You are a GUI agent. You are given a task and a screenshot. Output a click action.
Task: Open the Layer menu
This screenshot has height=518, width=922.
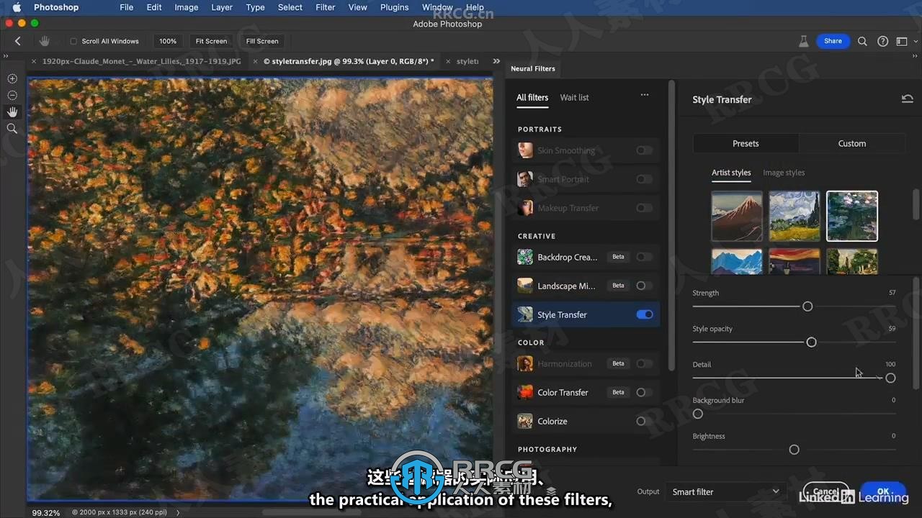point(222,7)
